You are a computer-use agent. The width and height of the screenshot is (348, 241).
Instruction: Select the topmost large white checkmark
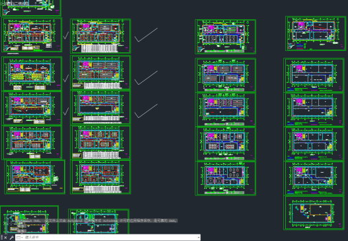(x=146, y=34)
